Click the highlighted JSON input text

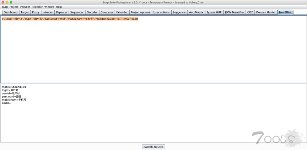pyautogui.click(x=70, y=19)
